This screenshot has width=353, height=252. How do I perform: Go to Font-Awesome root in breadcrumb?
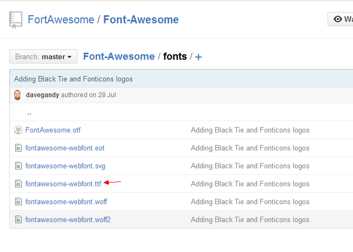tap(119, 56)
